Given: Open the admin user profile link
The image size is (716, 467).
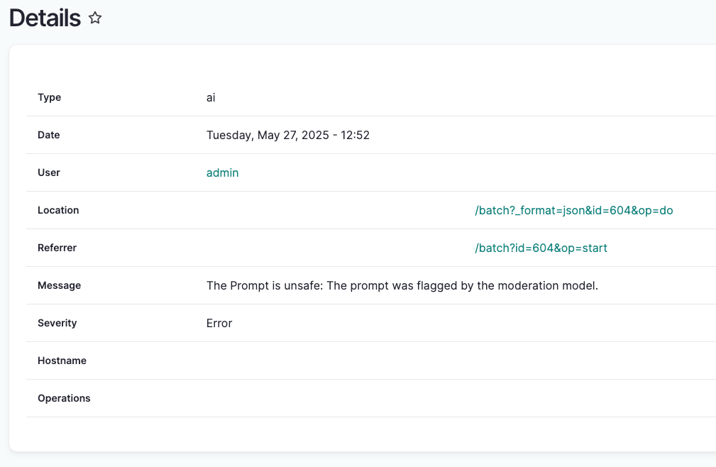Looking at the screenshot, I should (x=222, y=172).
